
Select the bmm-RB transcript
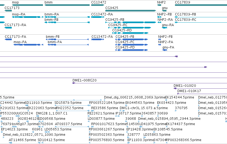(x=67, y=22)
